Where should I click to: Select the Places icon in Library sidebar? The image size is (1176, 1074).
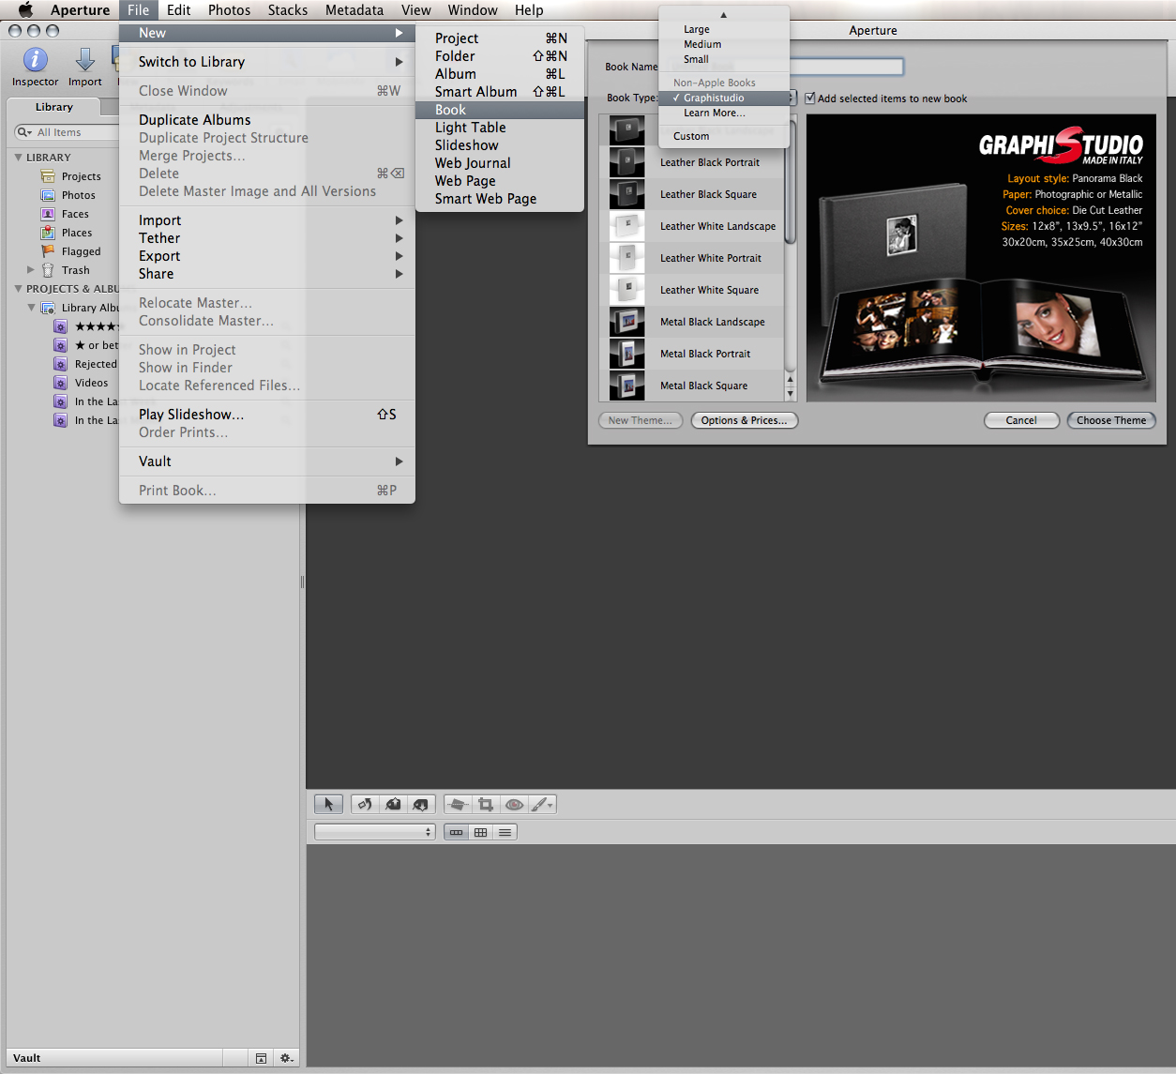tap(48, 233)
